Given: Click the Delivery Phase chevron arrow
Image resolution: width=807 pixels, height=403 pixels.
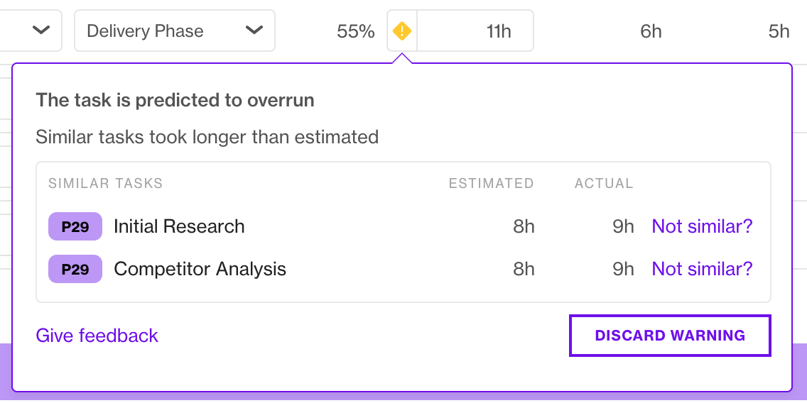Looking at the screenshot, I should 254,31.
